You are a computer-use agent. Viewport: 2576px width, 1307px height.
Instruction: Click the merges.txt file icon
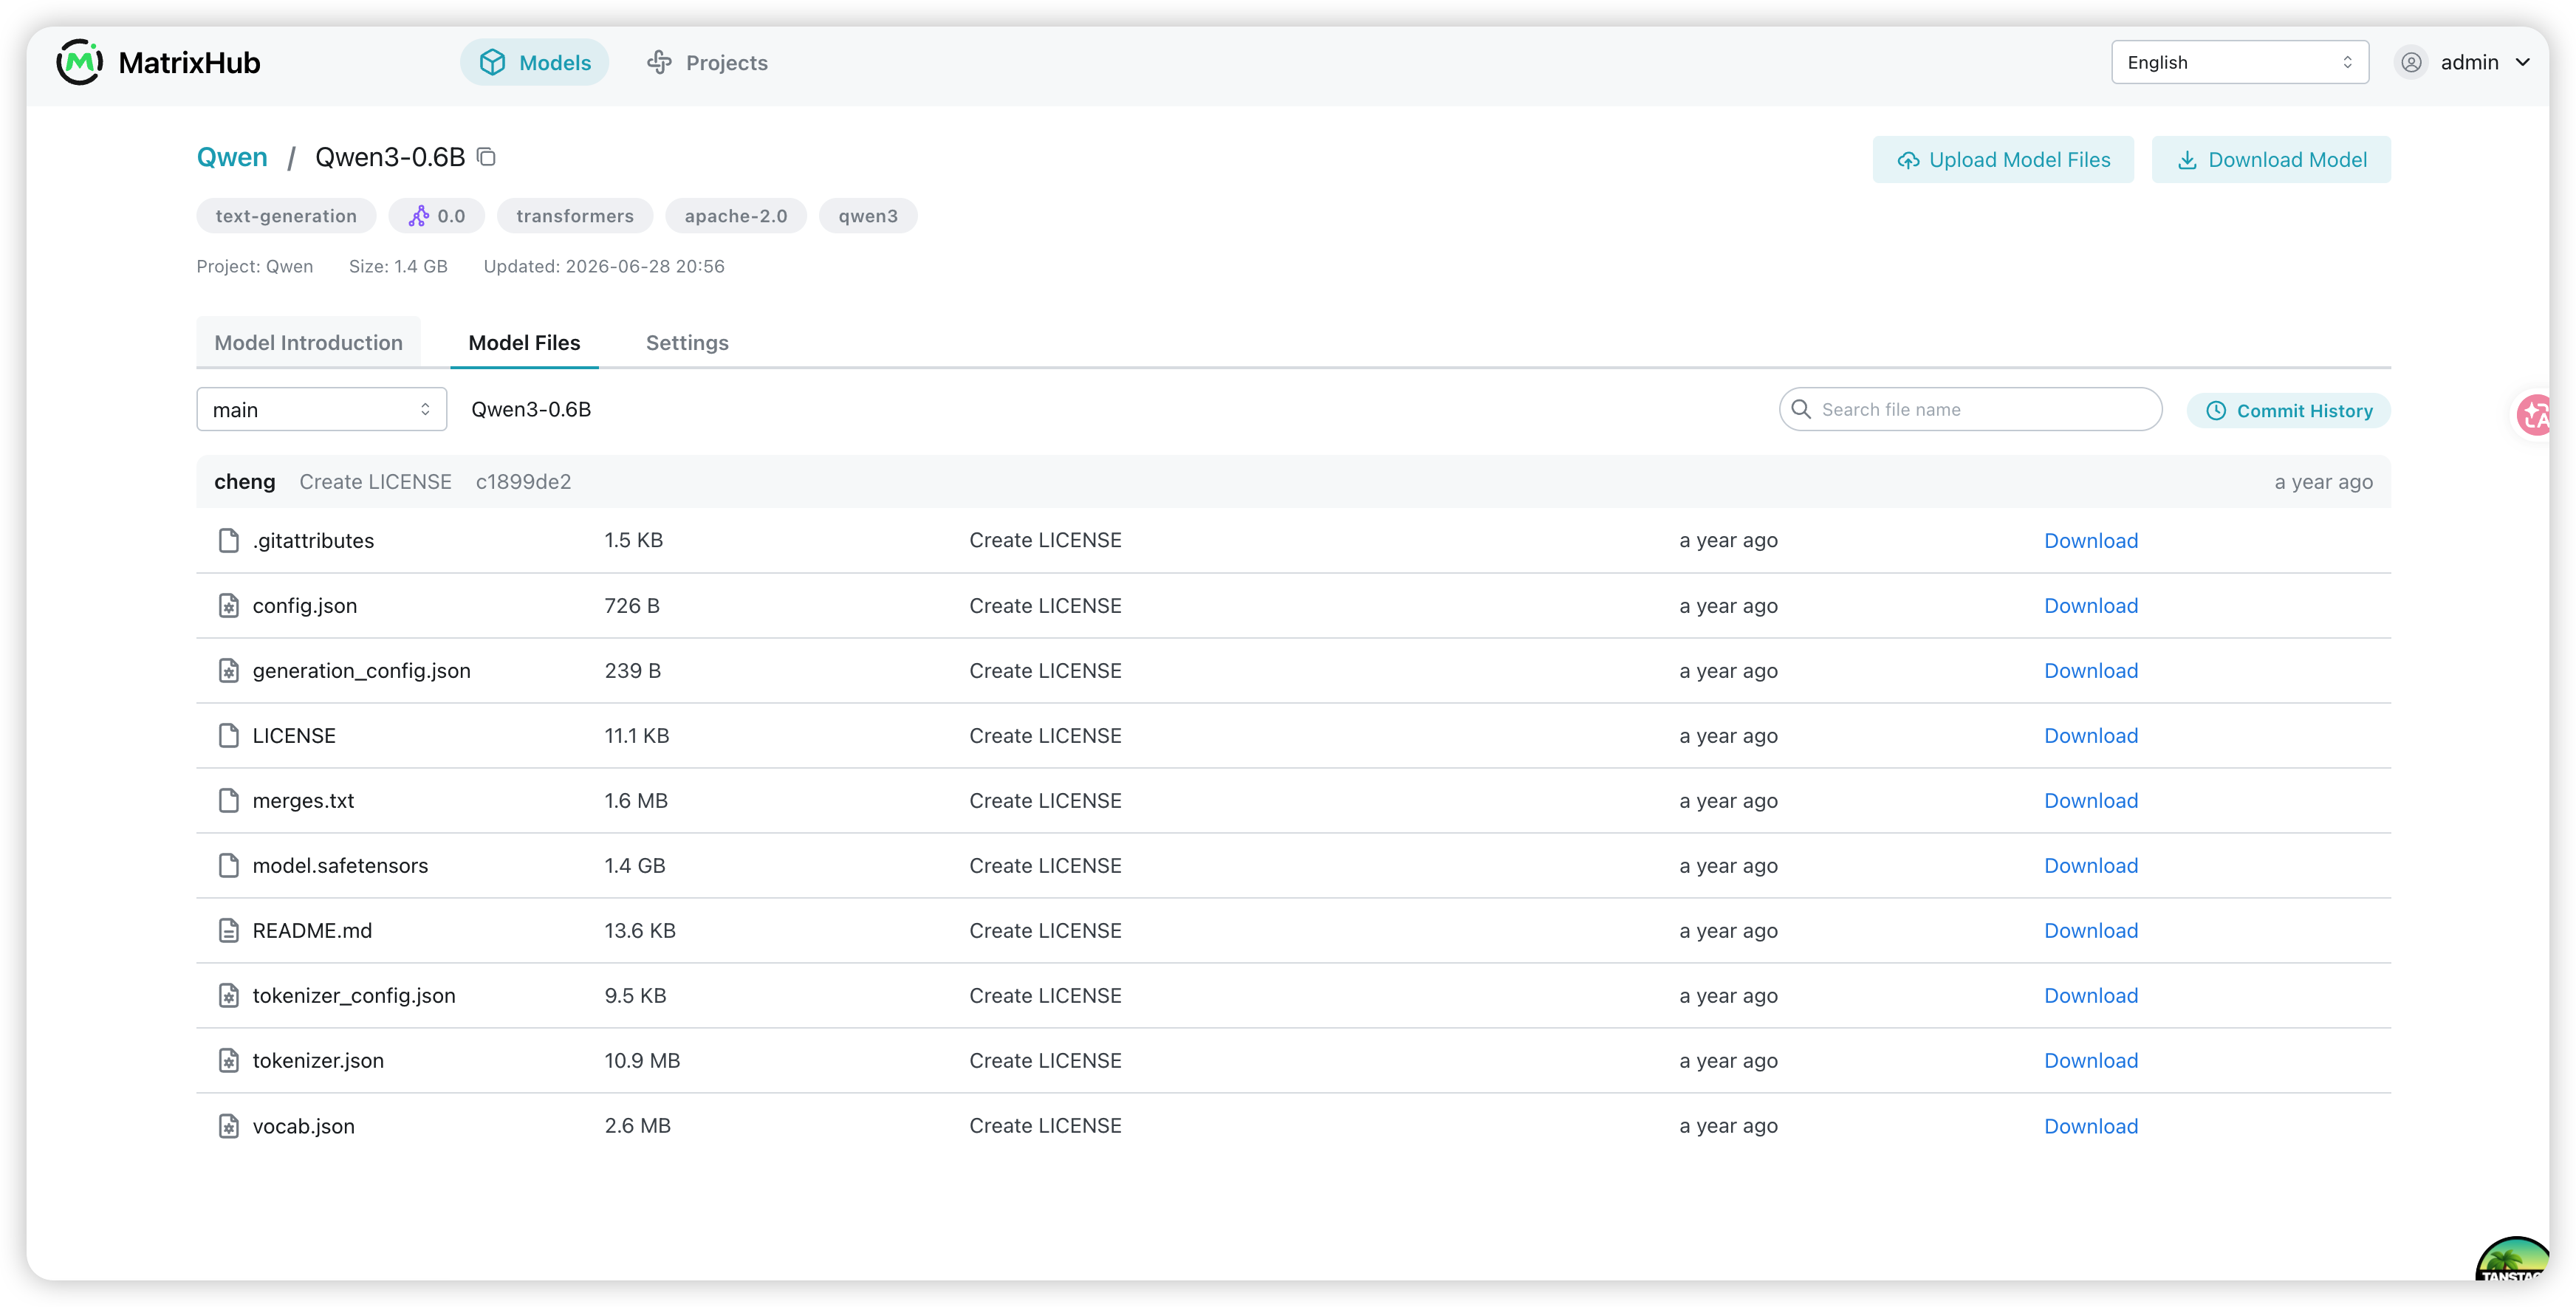pos(229,800)
